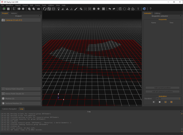This screenshot has height=135, width=183.
Task: Expand the Sparse Point Cloud section
Action: tap(21, 89)
